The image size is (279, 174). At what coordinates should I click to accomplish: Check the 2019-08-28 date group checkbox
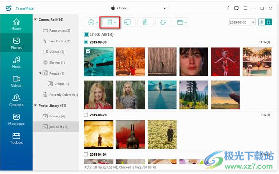click(86, 115)
